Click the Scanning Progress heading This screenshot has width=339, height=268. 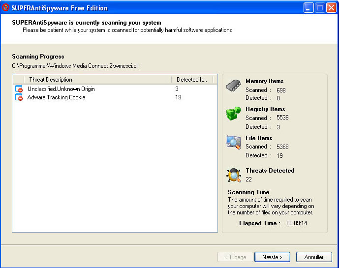38,57
